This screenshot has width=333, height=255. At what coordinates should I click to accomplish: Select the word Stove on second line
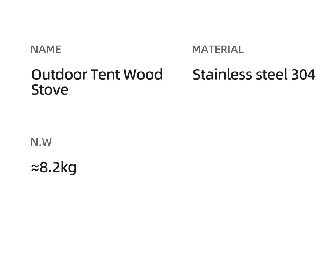49,90
